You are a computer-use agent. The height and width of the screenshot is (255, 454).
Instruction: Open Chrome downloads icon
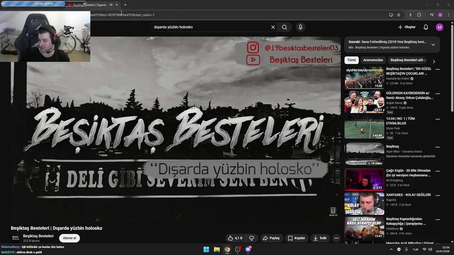tap(410, 15)
